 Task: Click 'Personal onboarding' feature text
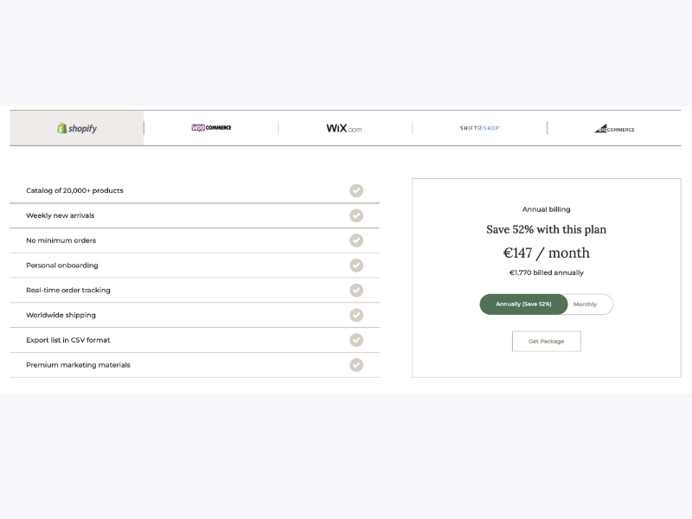pyautogui.click(x=61, y=266)
